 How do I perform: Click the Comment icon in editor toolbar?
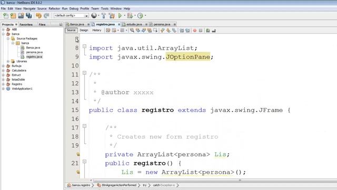pyautogui.click(x=208, y=31)
